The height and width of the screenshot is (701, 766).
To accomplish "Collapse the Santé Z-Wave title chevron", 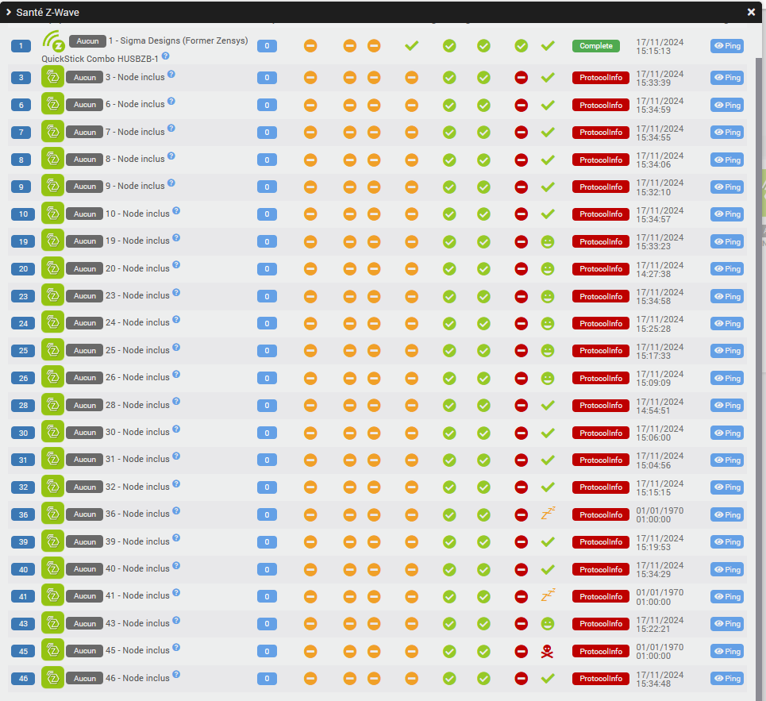I will click(9, 13).
